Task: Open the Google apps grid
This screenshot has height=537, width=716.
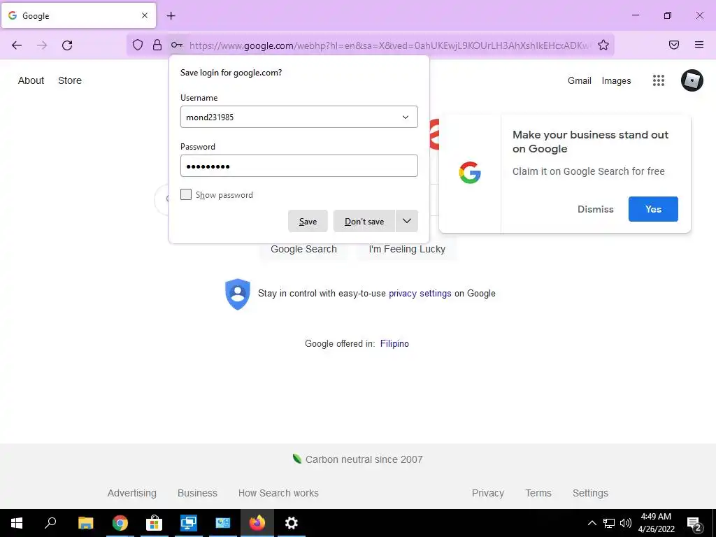Action: [x=659, y=80]
